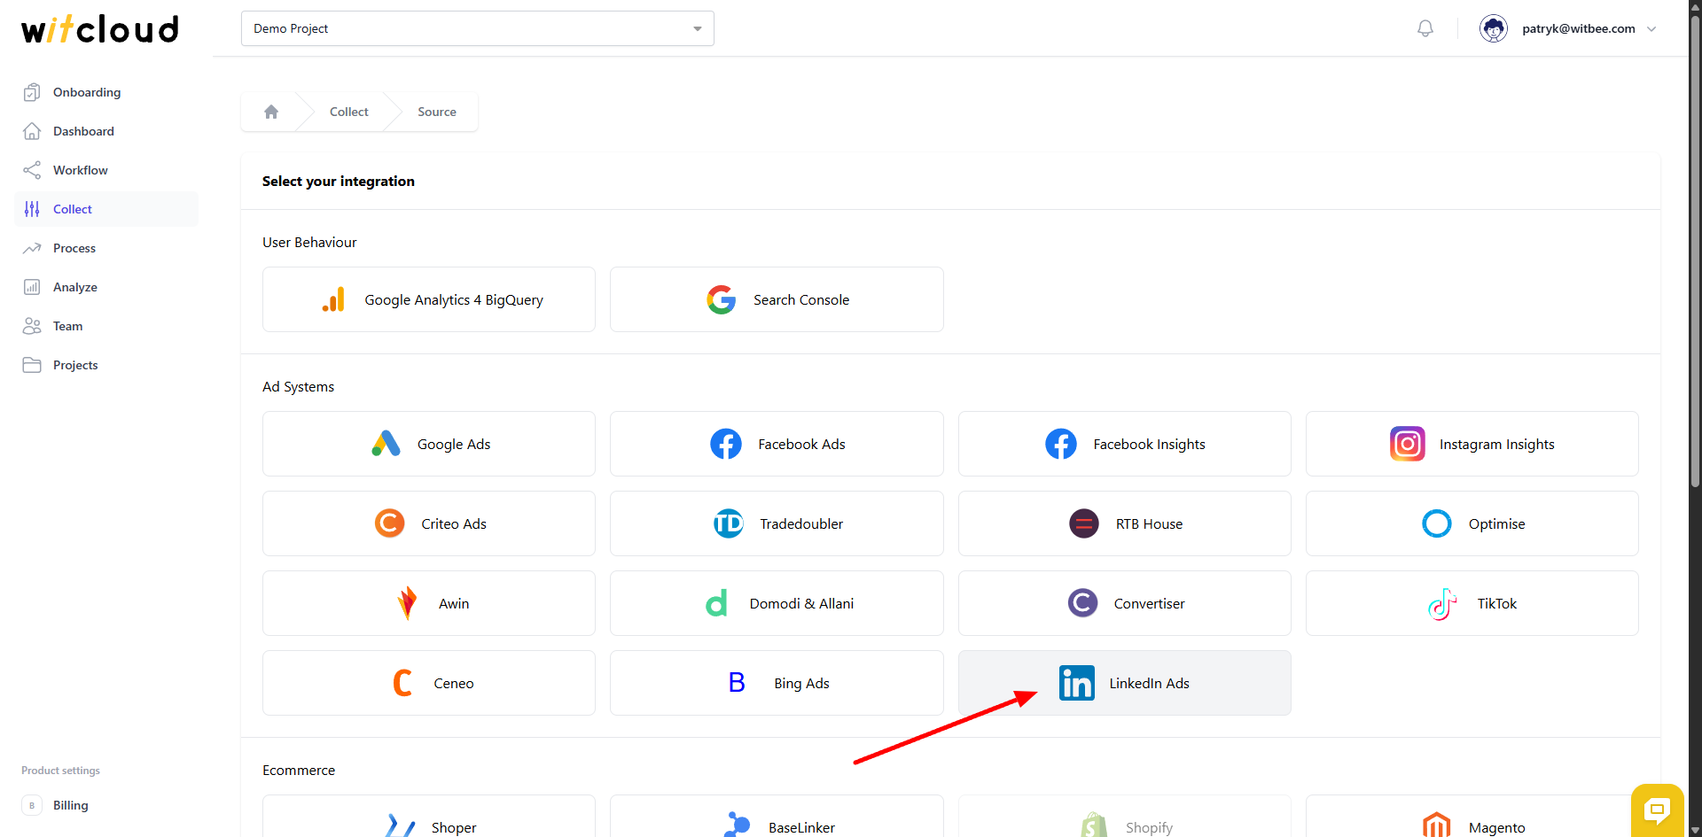Select the Search Console integration
This screenshot has width=1702, height=837.
coord(777,299)
